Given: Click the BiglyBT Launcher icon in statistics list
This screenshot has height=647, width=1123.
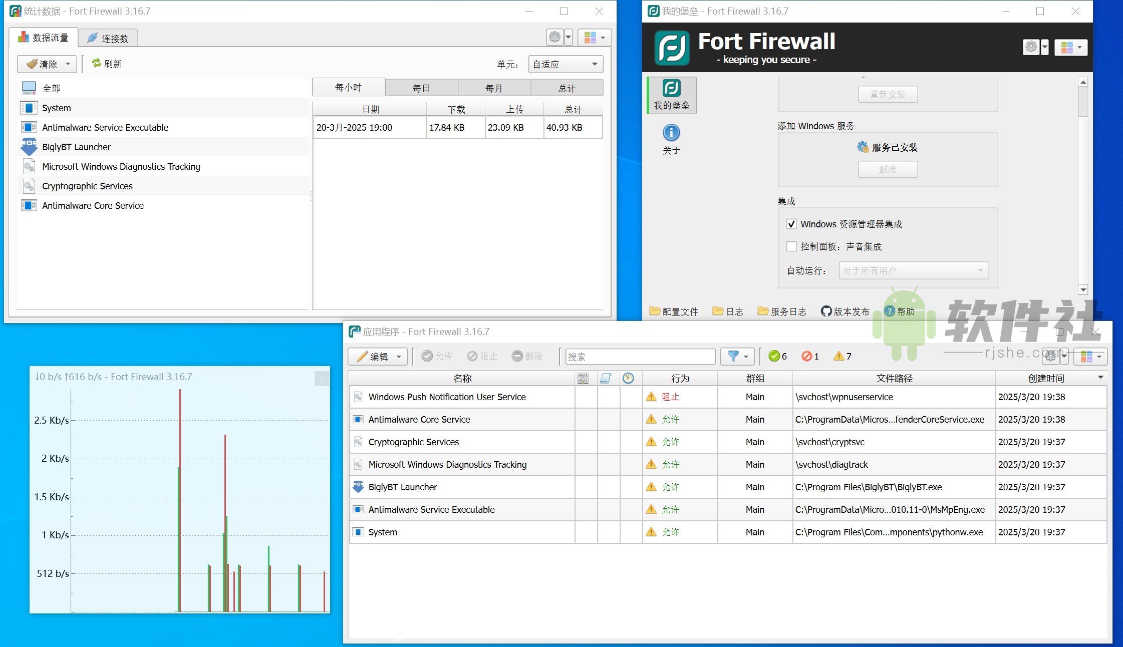Looking at the screenshot, I should click(29, 147).
